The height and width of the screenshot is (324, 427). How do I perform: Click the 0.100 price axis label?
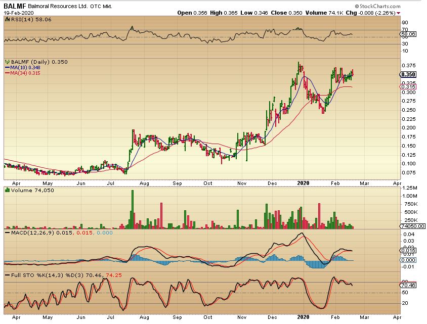409,164
